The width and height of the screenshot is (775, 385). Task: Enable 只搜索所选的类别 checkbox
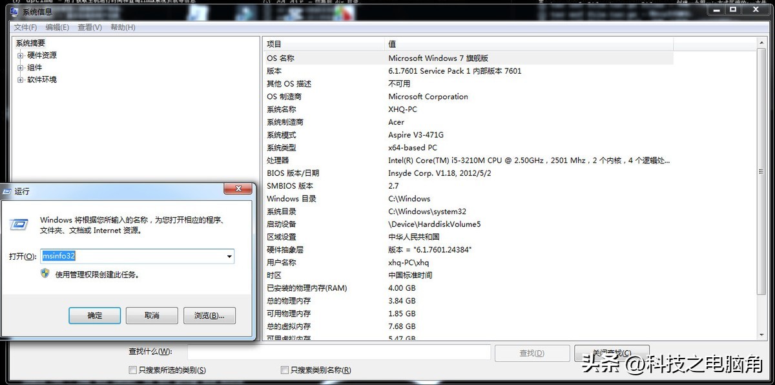coord(132,369)
